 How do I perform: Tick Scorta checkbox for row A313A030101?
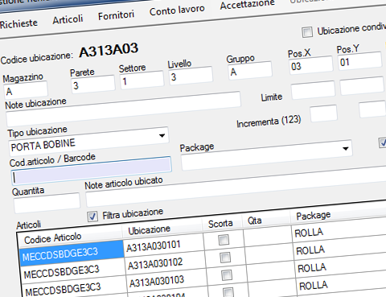tap(224, 240)
